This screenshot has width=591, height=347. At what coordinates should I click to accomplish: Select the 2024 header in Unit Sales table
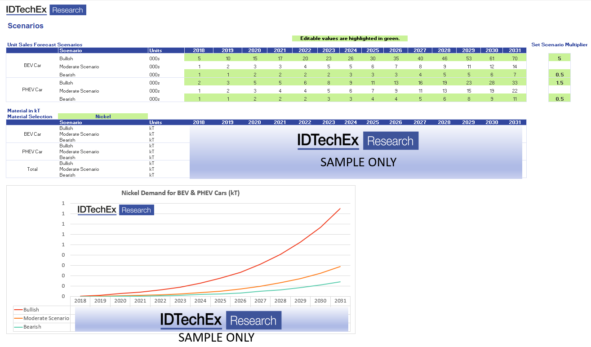click(x=351, y=50)
